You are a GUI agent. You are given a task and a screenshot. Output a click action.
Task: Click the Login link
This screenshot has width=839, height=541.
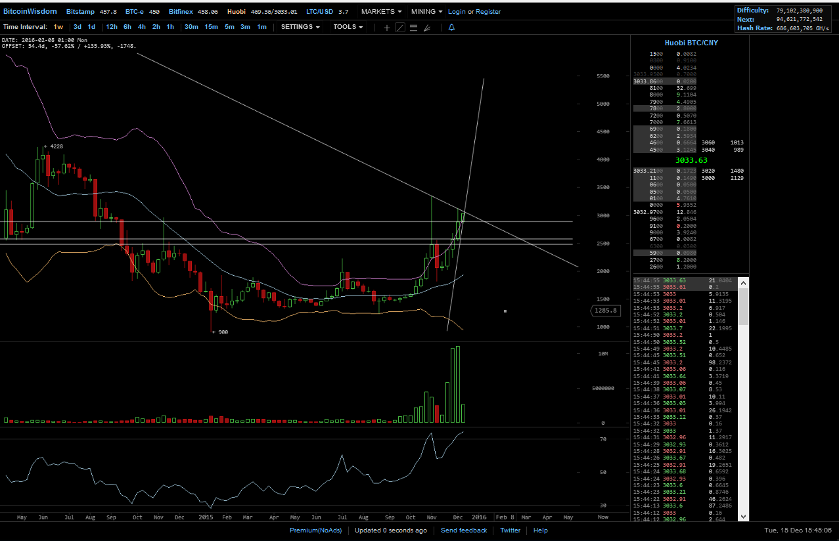click(457, 12)
